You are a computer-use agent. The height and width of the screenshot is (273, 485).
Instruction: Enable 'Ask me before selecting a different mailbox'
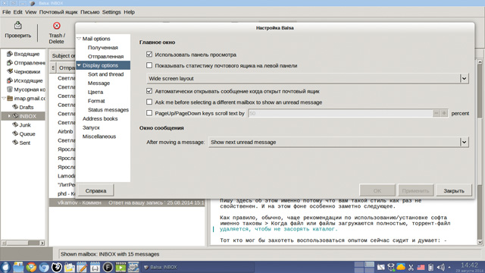(x=149, y=102)
